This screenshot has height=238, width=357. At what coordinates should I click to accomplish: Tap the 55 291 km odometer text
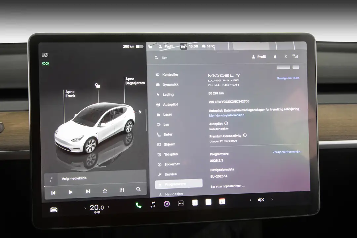click(216, 93)
